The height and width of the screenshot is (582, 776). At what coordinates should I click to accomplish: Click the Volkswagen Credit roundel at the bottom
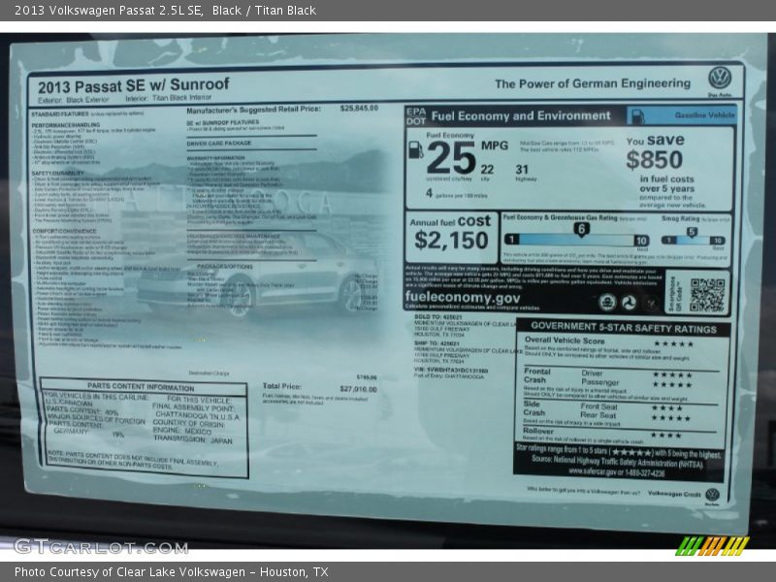coord(712,494)
